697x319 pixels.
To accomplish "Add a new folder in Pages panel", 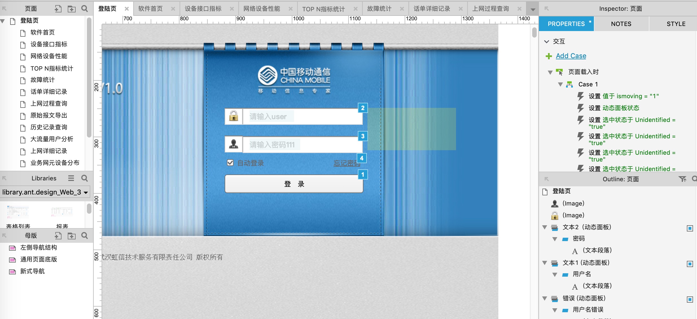I will pyautogui.click(x=72, y=9).
